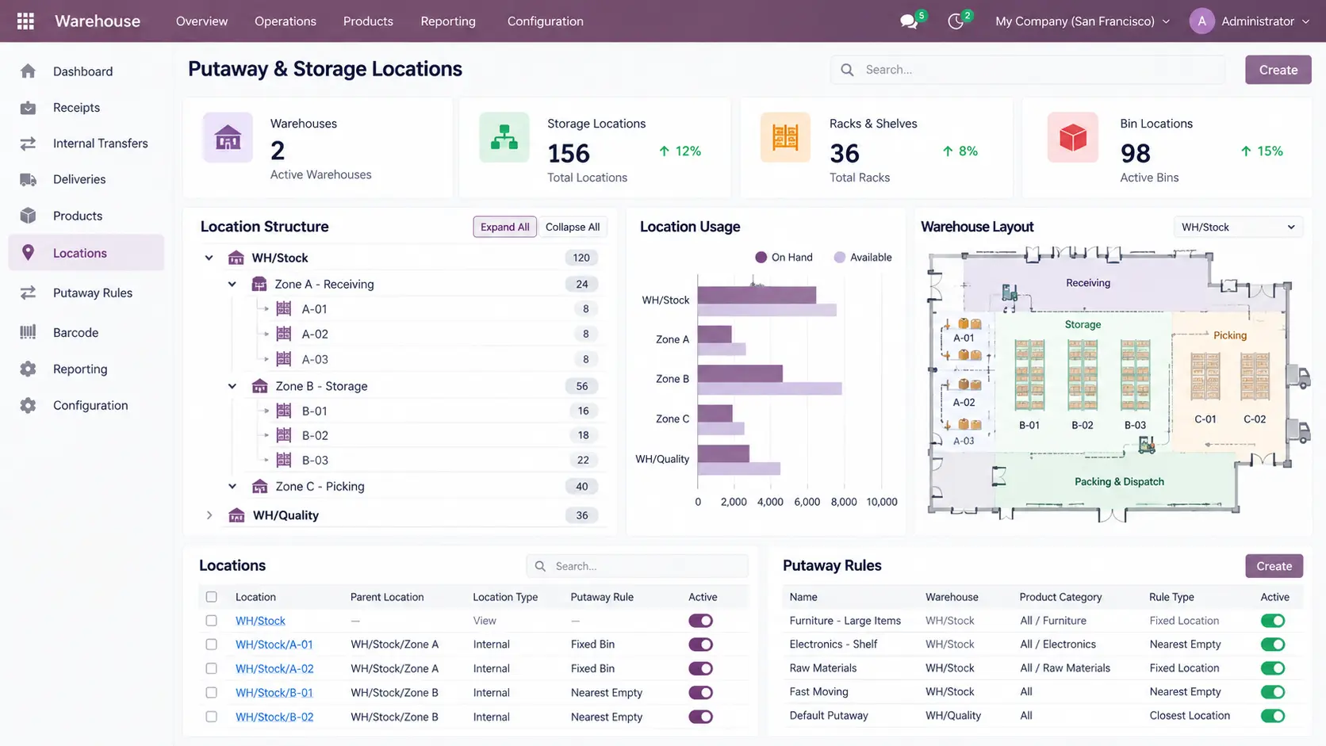The width and height of the screenshot is (1326, 746).
Task: Click the Collapse All button
Action: pos(573,227)
